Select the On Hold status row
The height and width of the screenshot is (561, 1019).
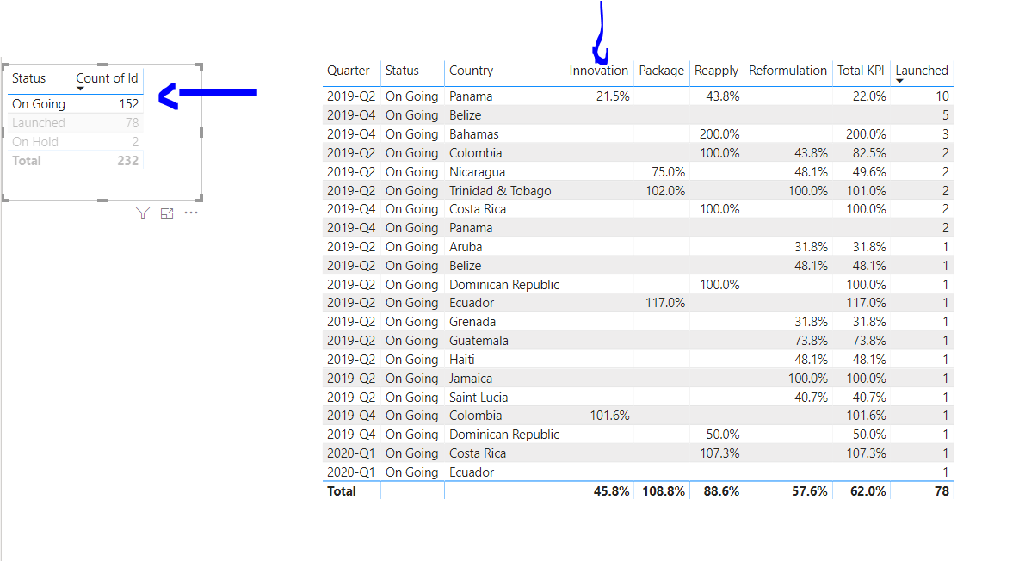pos(76,142)
